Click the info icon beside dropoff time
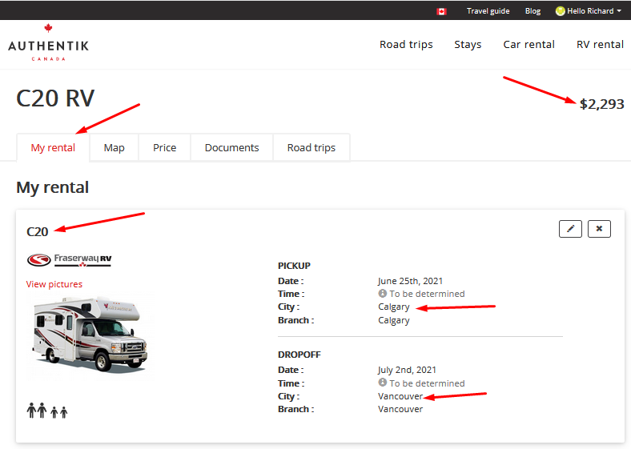This screenshot has width=631, height=449. (382, 383)
